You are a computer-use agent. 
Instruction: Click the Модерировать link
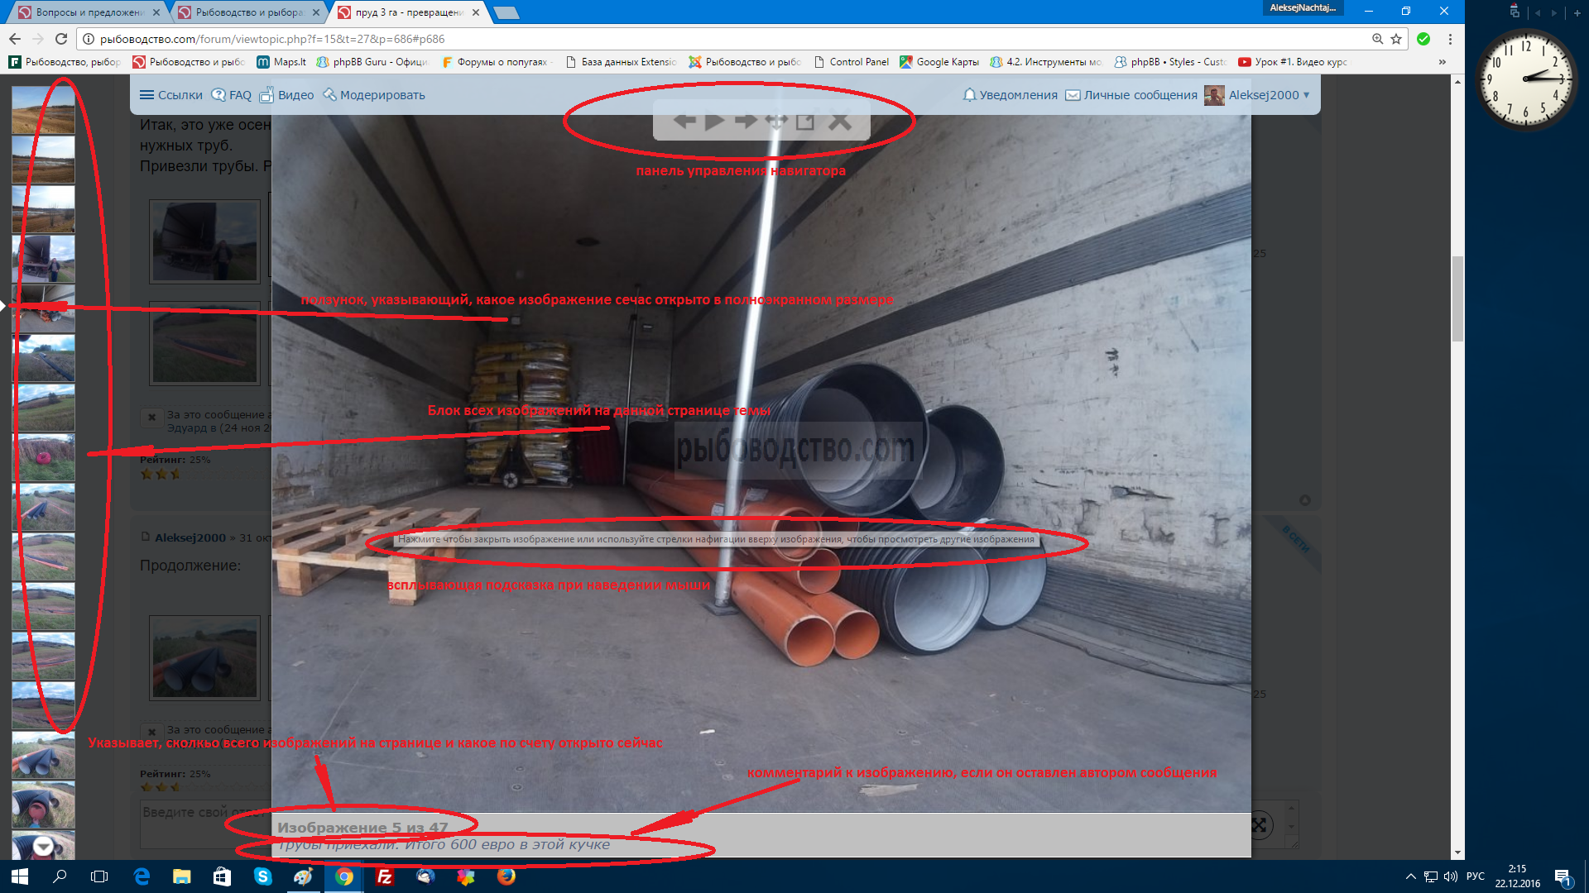374,95
